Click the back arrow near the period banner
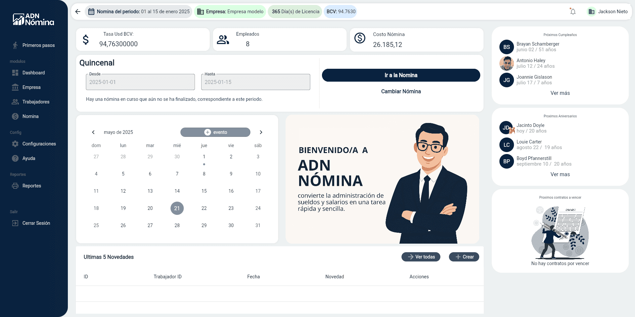 click(77, 11)
